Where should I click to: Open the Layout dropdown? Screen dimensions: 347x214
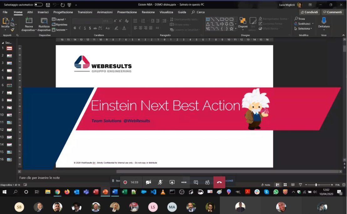click(59, 19)
